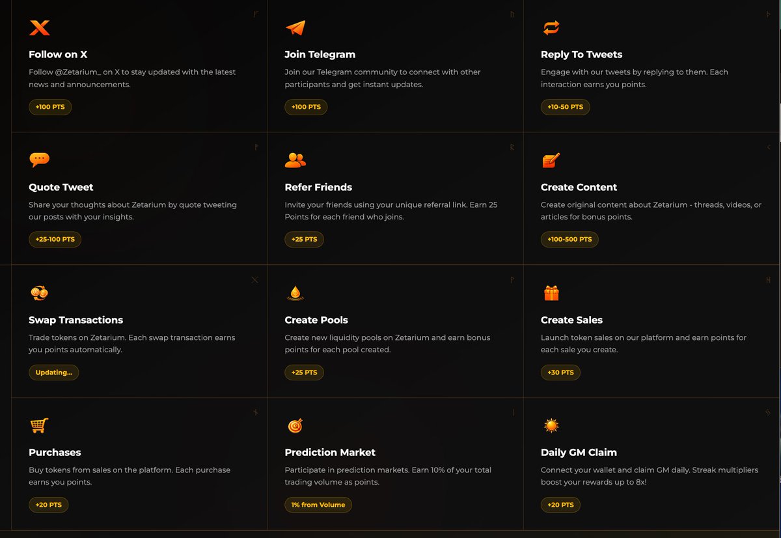Click the Refer Friends heading
This screenshot has width=781, height=538.
[x=318, y=187]
